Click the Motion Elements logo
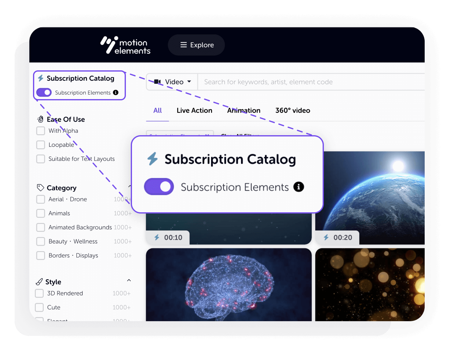The image size is (454, 353). coord(125,45)
